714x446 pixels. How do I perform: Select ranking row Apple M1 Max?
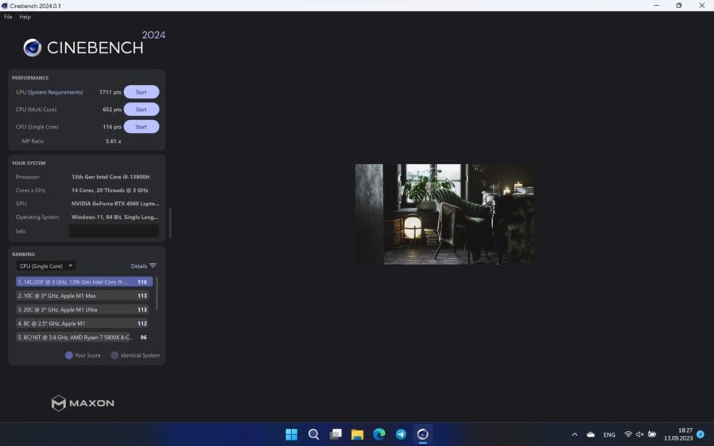pos(83,296)
